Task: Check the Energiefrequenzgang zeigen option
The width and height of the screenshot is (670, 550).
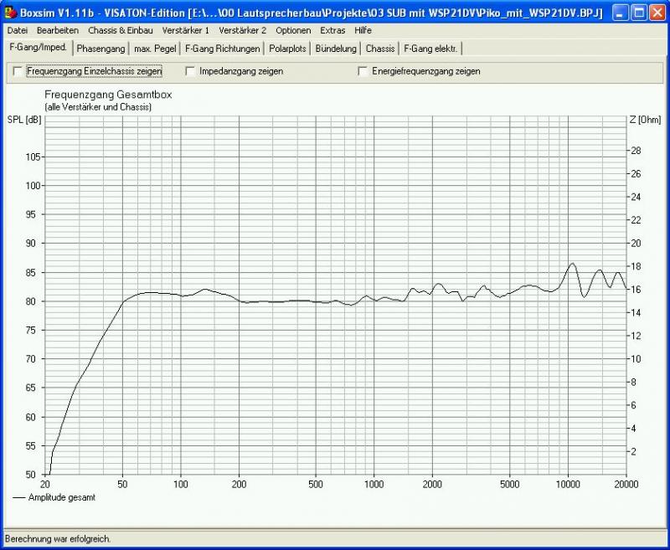Action: pos(363,72)
